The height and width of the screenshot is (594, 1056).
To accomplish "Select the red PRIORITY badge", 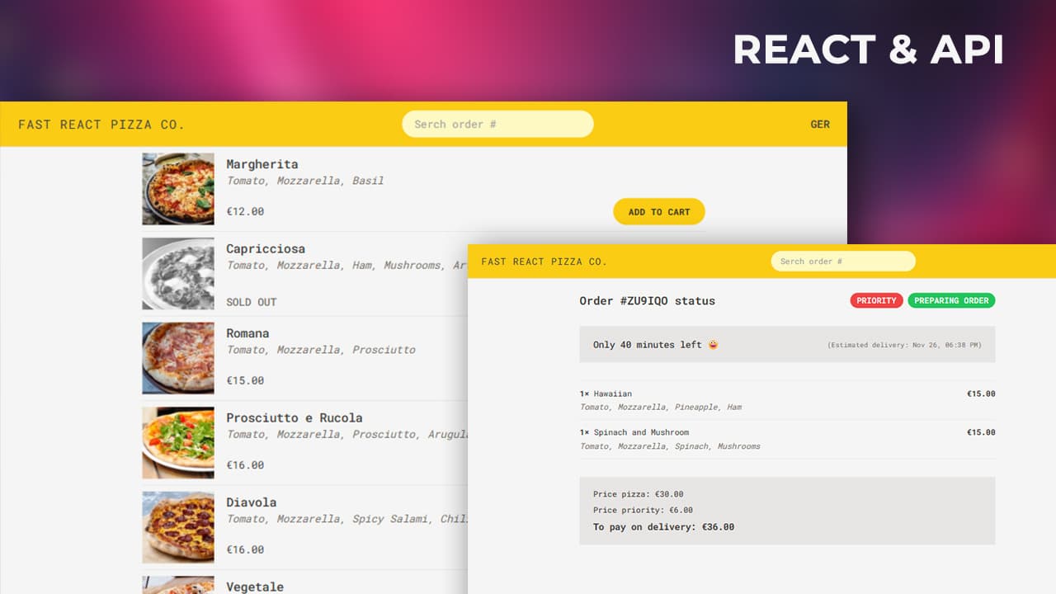I will [876, 300].
